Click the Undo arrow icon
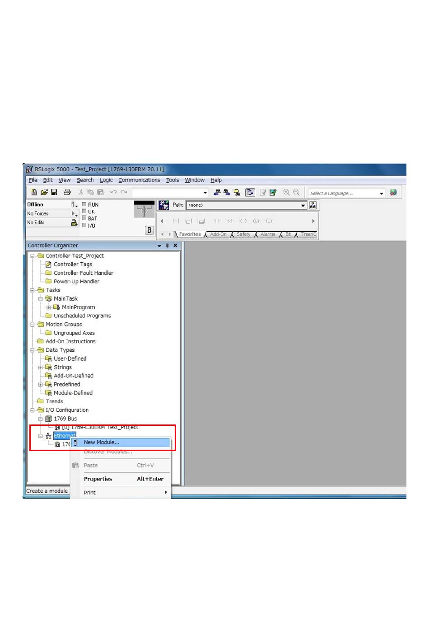The image size is (429, 627). [113, 192]
